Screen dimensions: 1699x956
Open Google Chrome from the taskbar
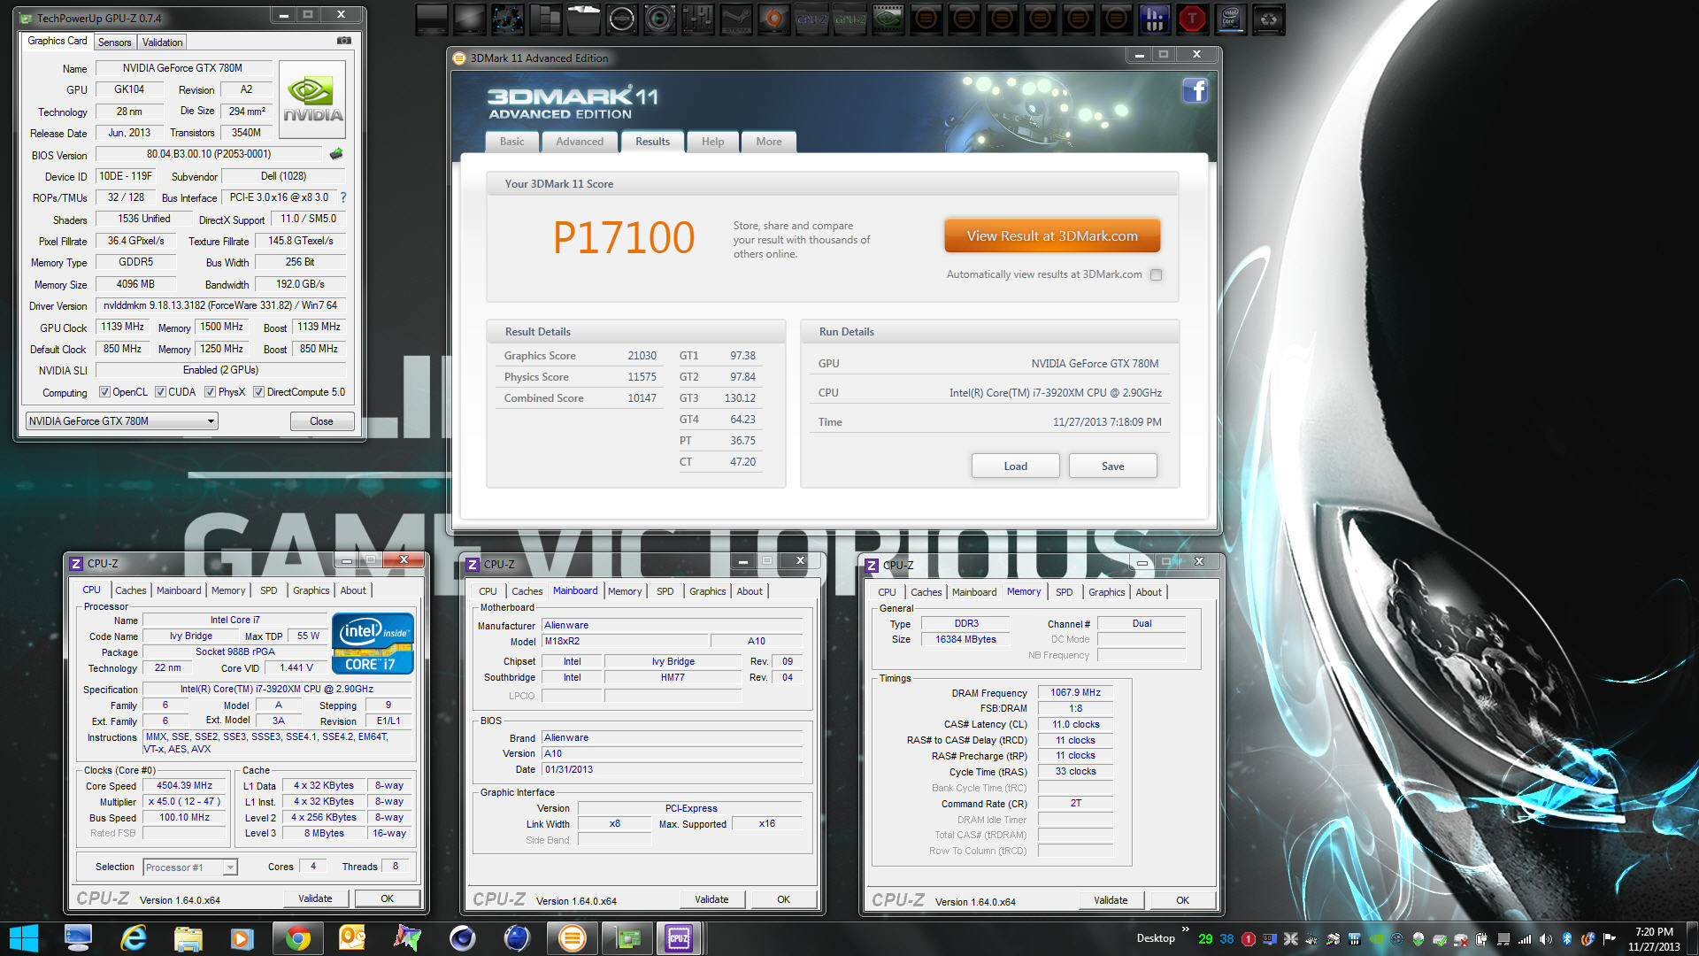click(x=297, y=938)
